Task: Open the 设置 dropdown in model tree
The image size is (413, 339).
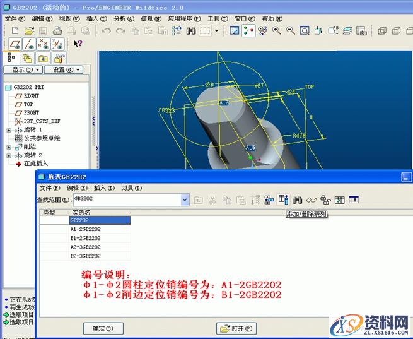Action: pos(64,70)
